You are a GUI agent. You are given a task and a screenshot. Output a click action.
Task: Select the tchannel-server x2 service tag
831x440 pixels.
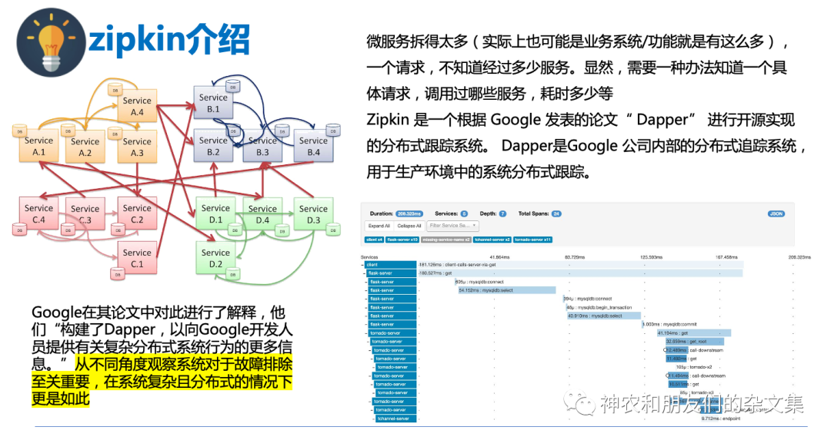[x=492, y=240]
